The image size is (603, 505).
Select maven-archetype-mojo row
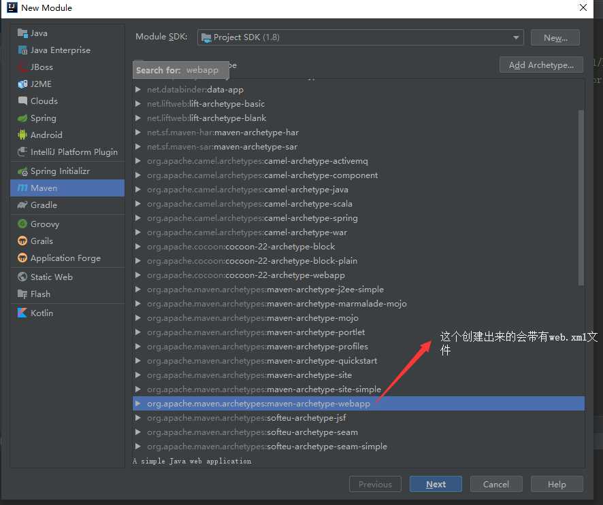[x=359, y=318]
